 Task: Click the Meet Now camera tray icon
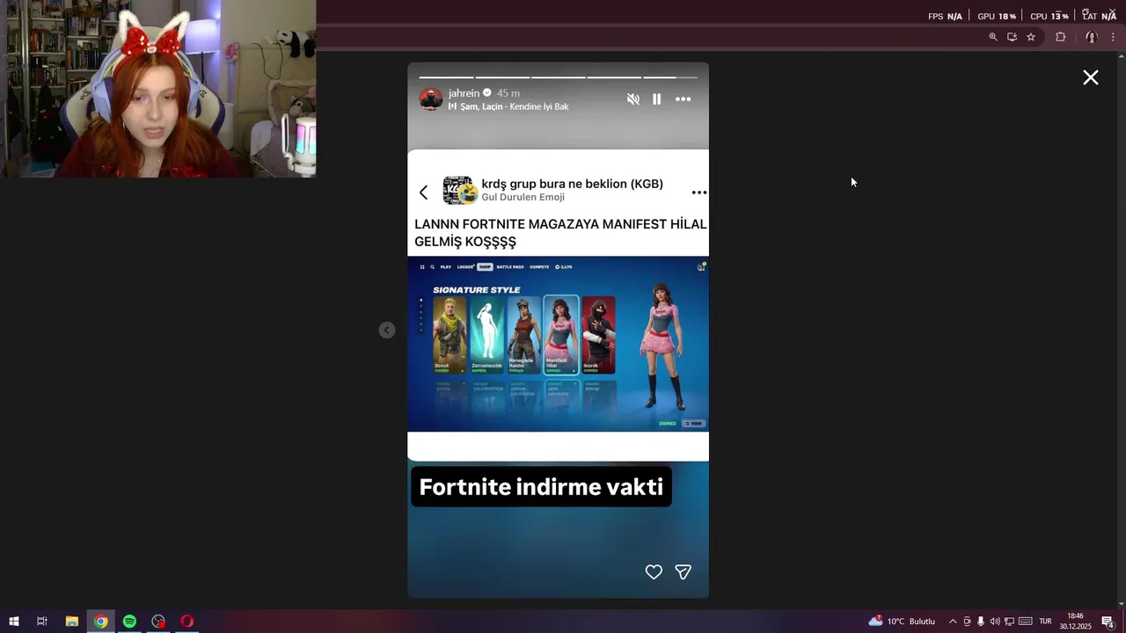tap(967, 622)
